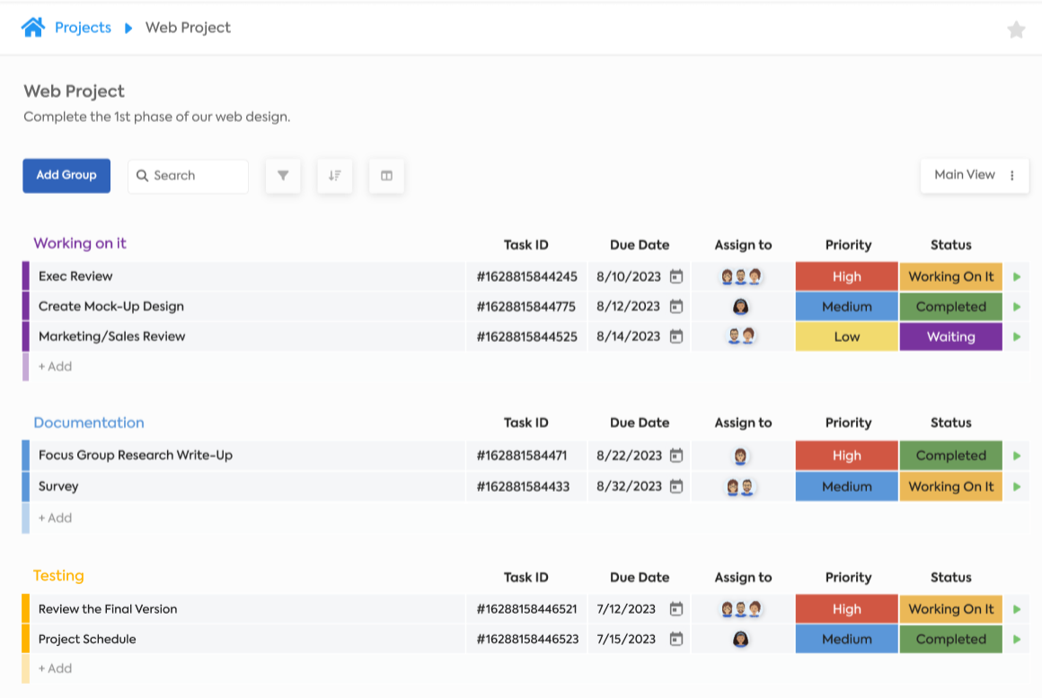Expand the Marketing/Sales Review row arrow
Screen dimensions: 1042x698
pyautogui.click(x=1017, y=336)
